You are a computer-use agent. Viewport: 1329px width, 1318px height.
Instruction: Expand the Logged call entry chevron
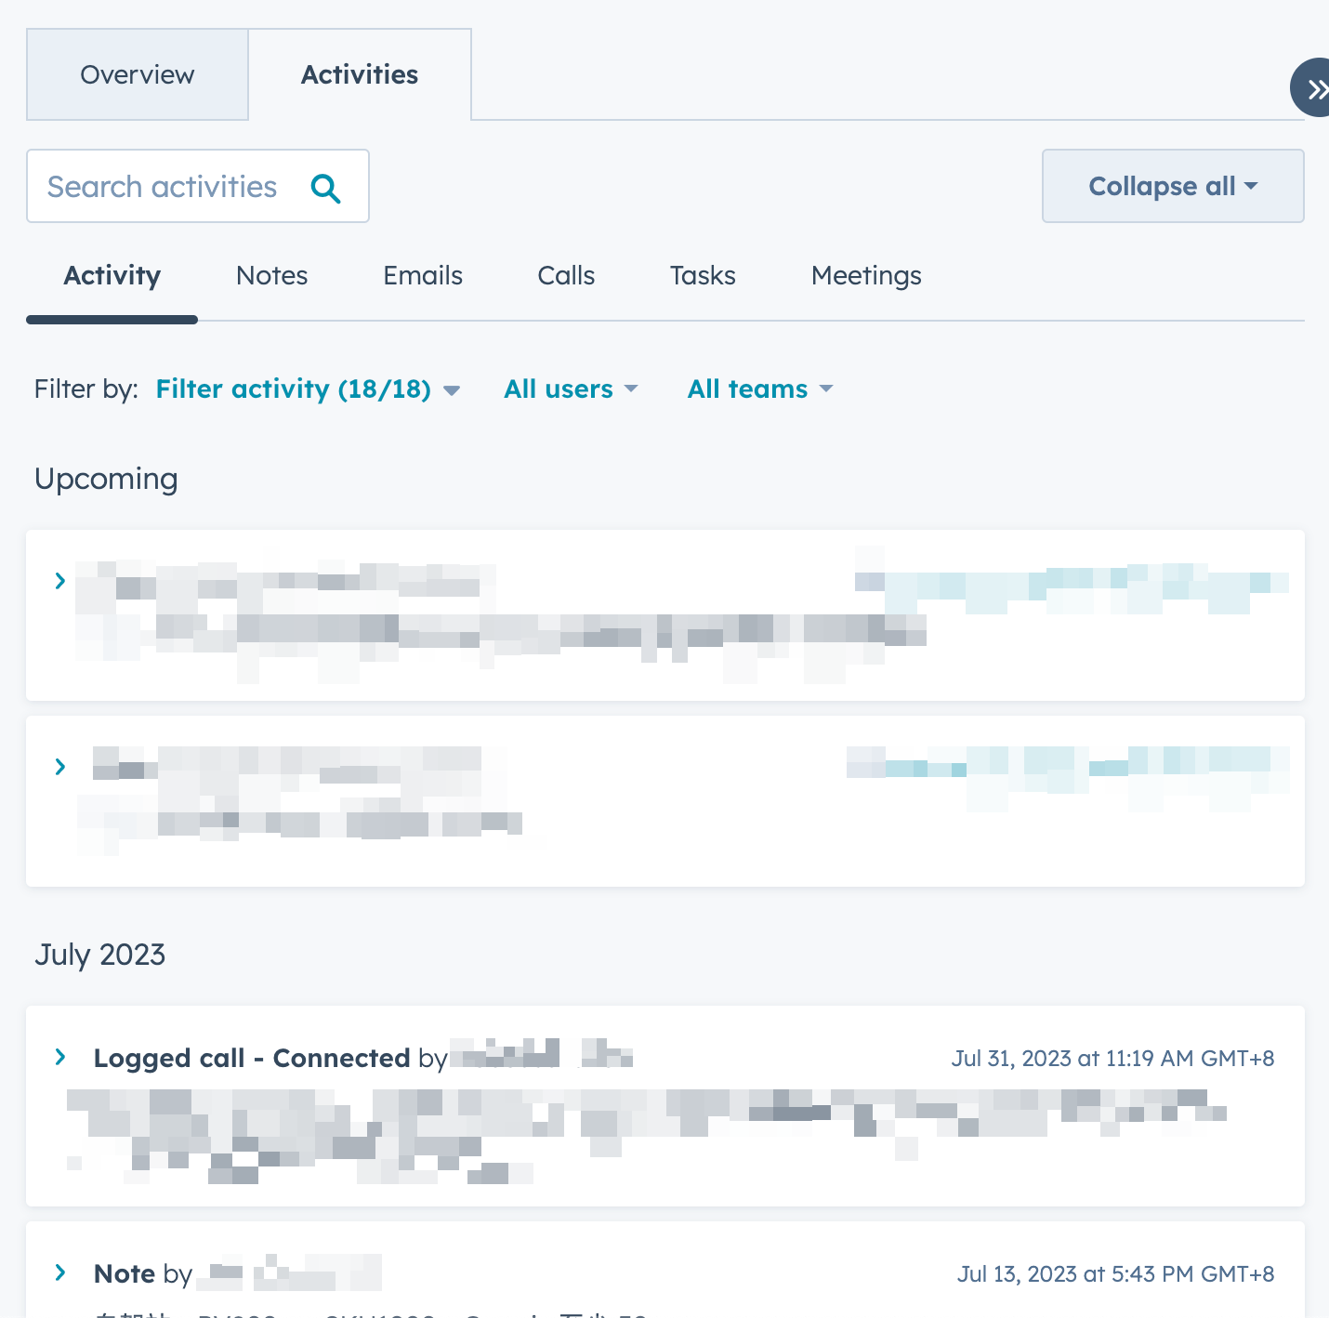point(59,1057)
